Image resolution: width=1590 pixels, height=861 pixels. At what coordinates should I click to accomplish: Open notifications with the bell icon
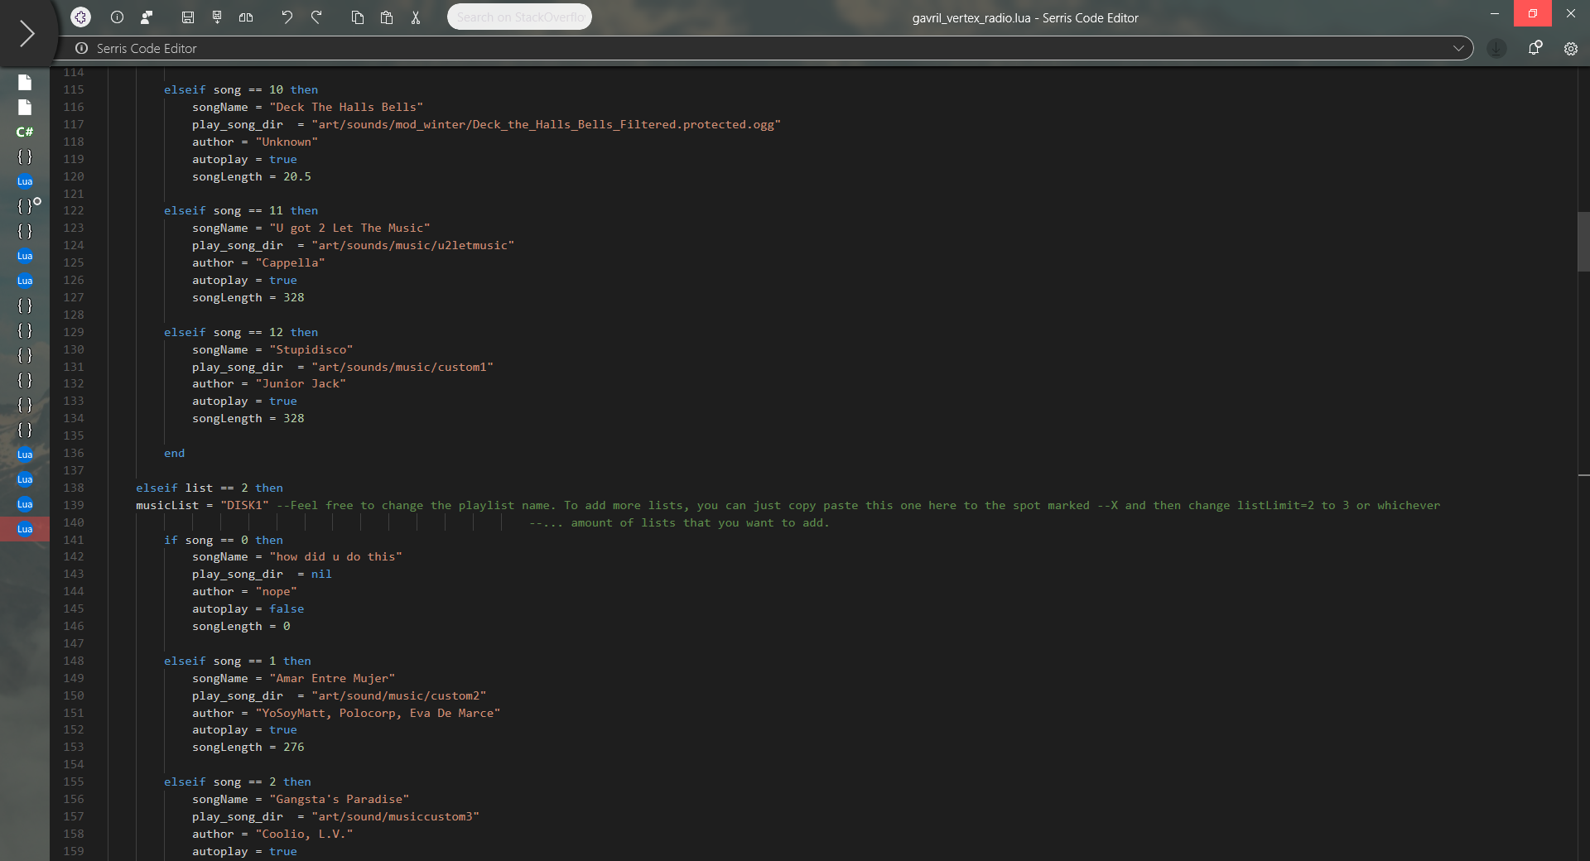[1535, 48]
